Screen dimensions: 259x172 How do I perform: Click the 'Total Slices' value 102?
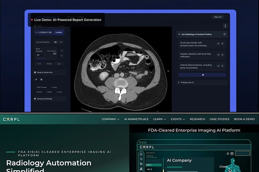[x=54, y=54]
